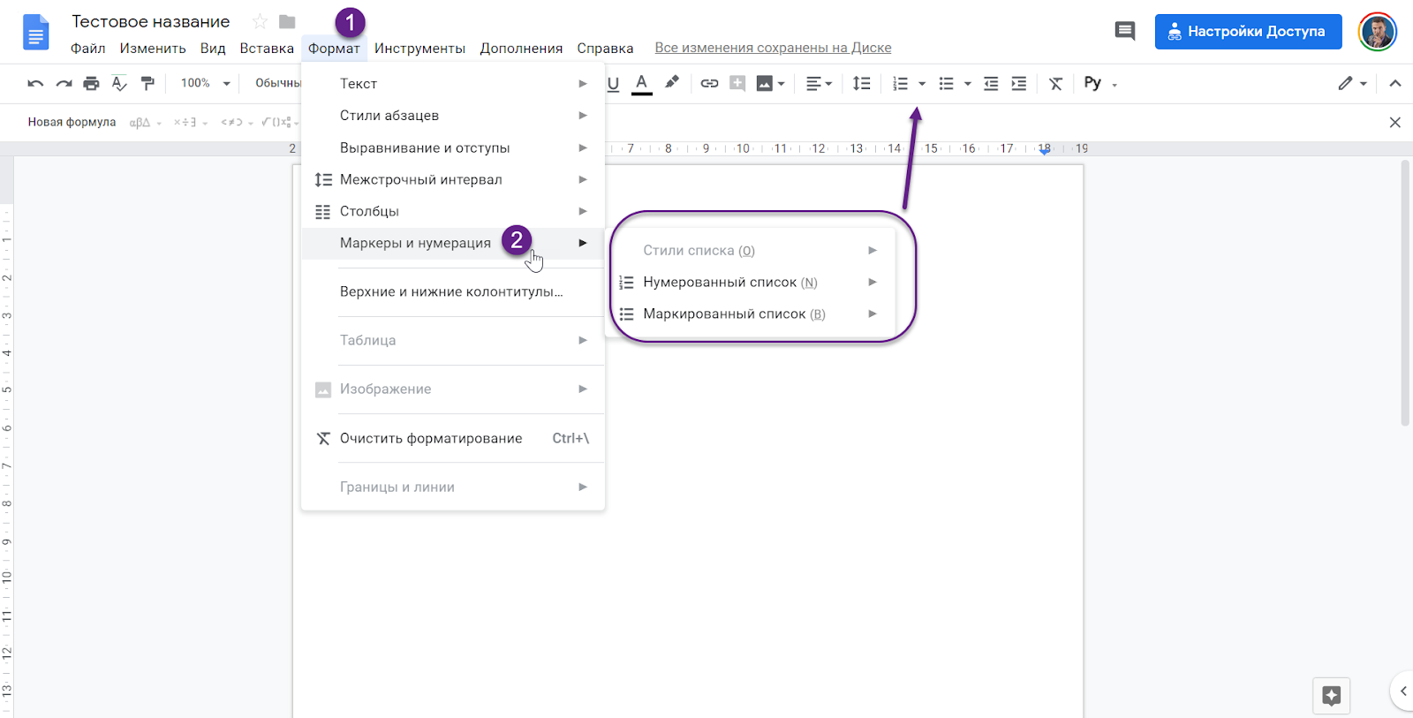
Task: Close the equation toolbar with the X
Action: [1394, 123]
